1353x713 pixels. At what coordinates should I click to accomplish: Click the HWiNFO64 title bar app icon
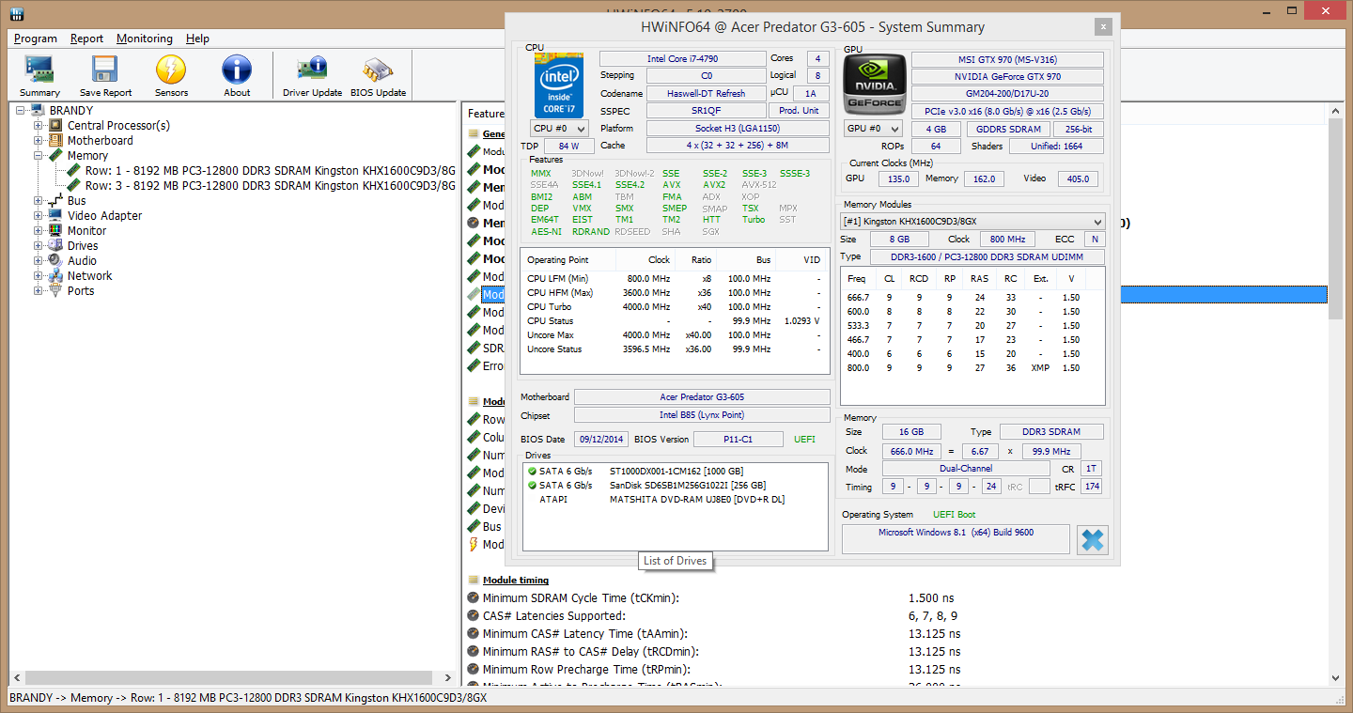18,14
